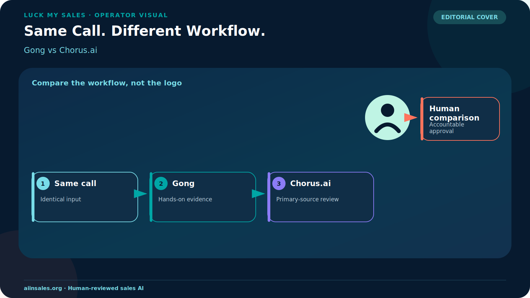Click the arrow from Same call to Gong
530x298 pixels.
140,194
